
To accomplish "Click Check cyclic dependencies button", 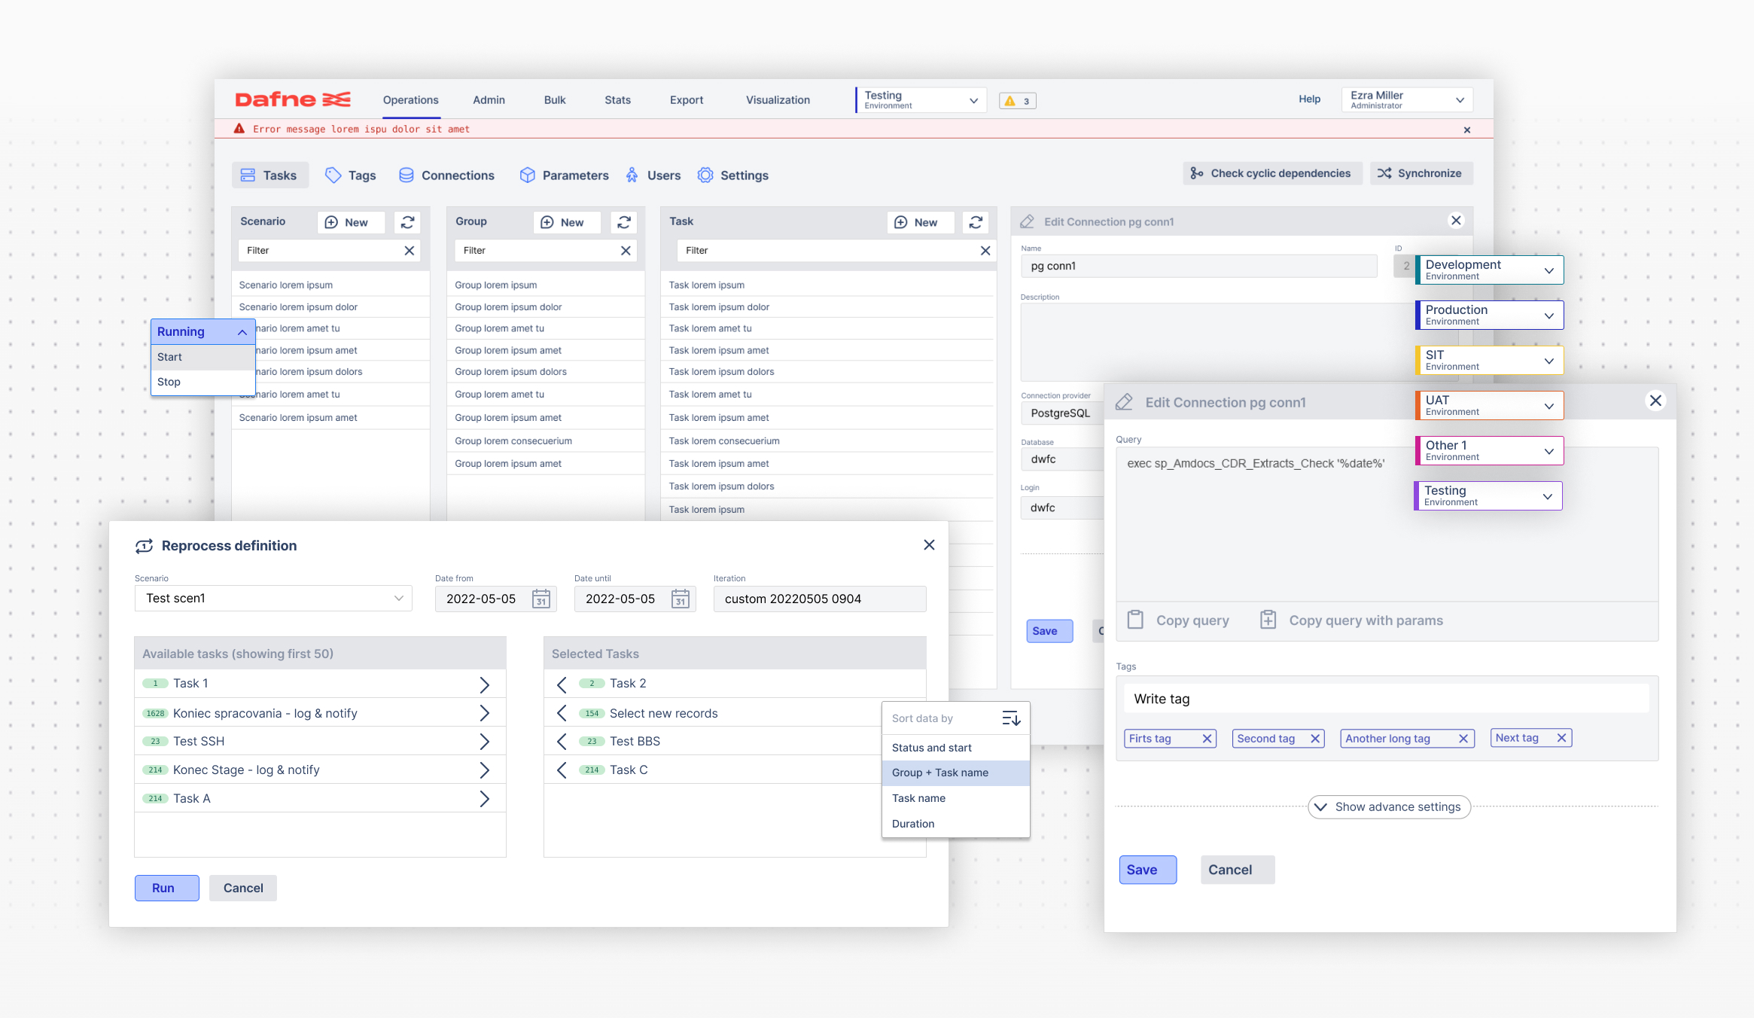I will (1271, 173).
